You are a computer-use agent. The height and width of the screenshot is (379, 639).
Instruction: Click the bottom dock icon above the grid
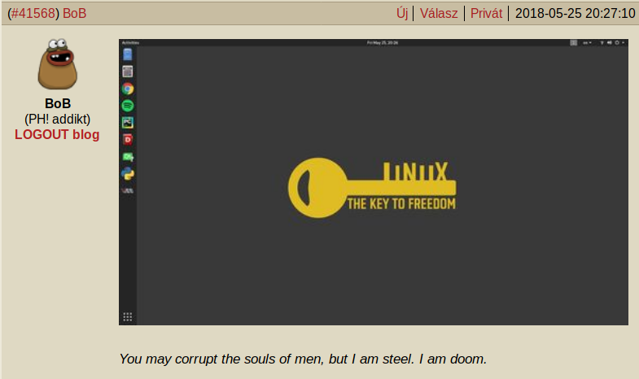click(128, 190)
